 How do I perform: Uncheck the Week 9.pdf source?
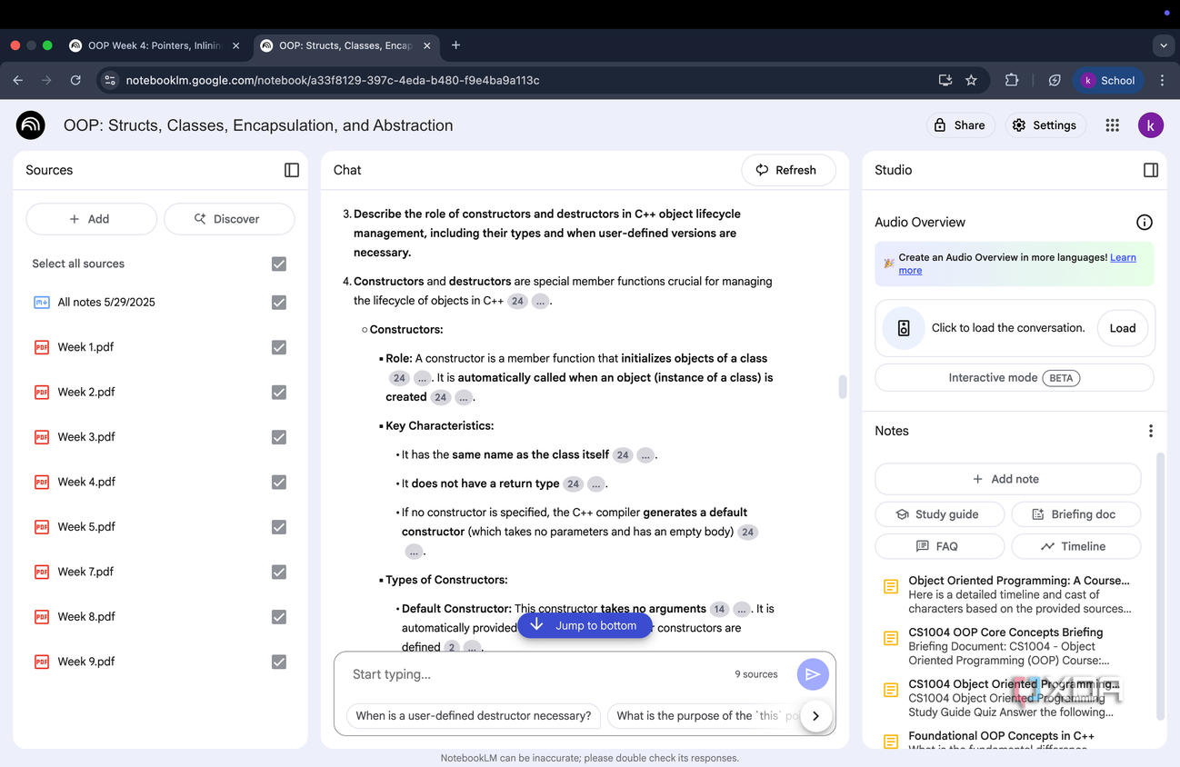[x=279, y=662]
